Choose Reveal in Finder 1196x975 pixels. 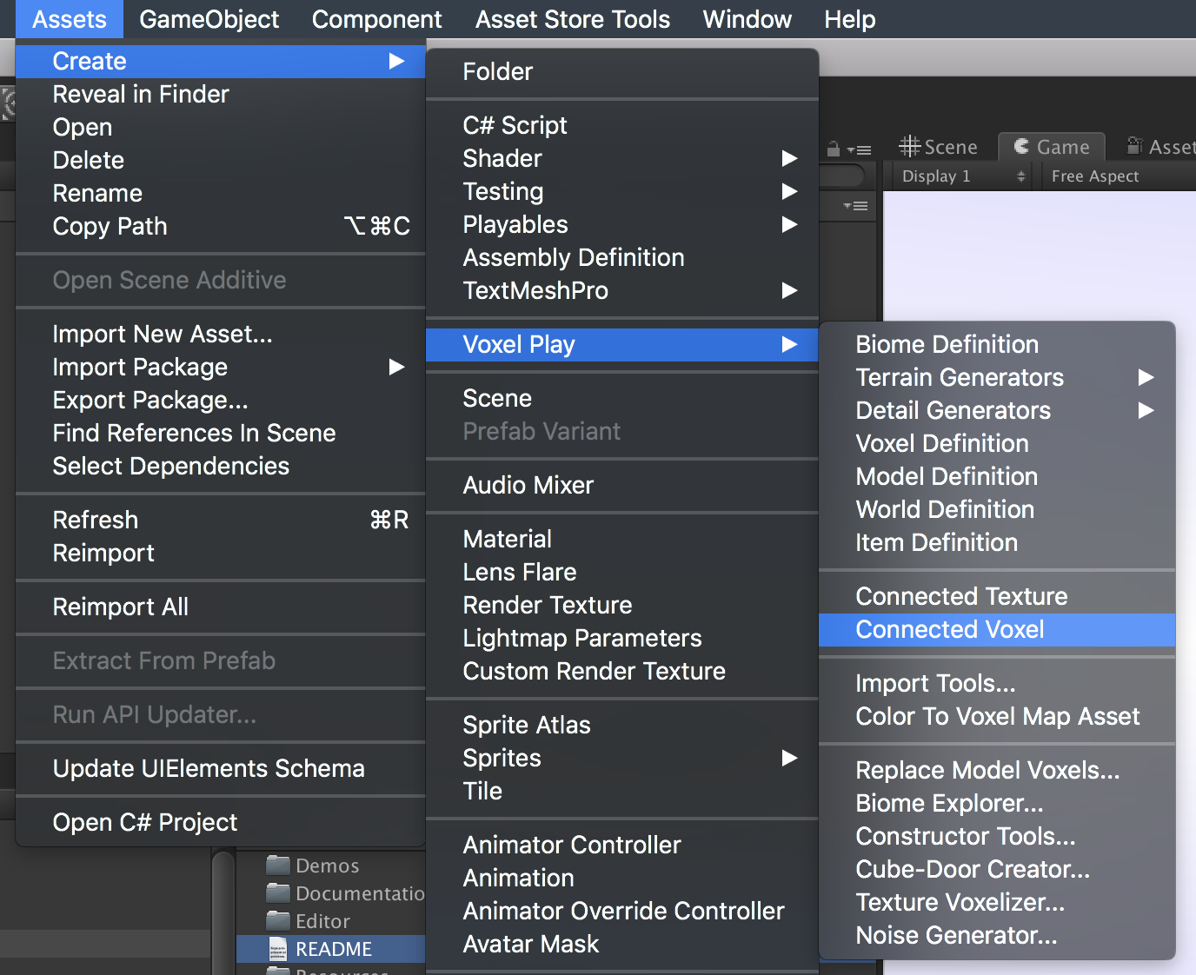(221, 94)
